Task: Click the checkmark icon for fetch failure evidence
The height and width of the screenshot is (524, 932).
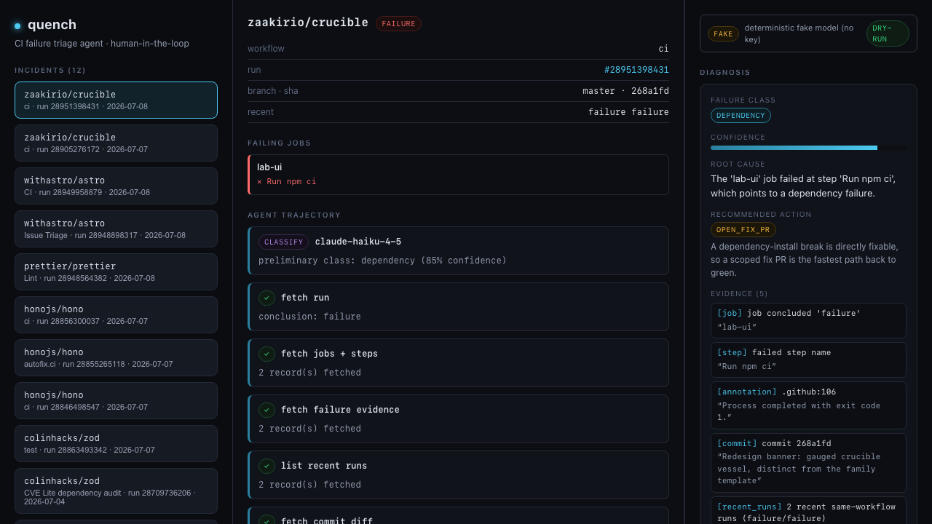Action: tap(267, 410)
